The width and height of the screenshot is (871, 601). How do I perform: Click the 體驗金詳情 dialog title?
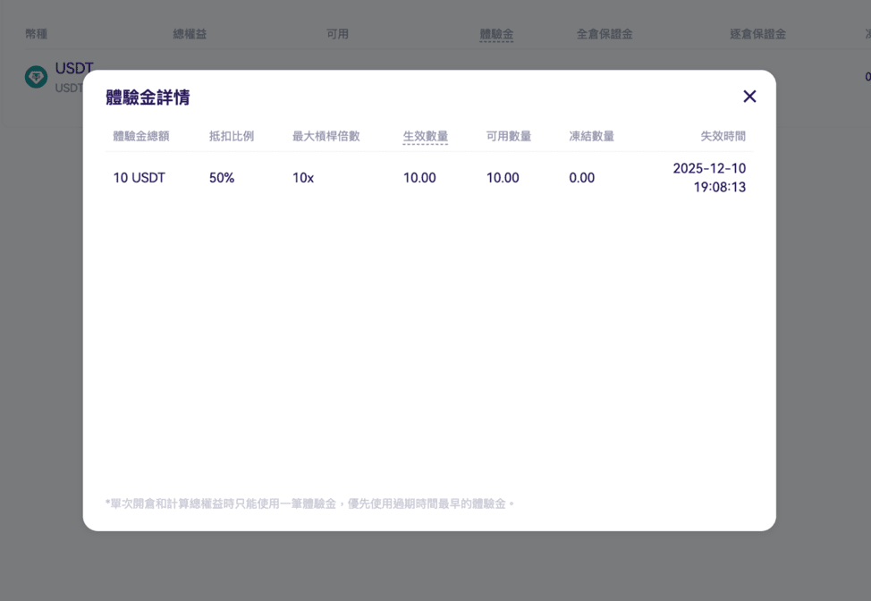pos(148,97)
